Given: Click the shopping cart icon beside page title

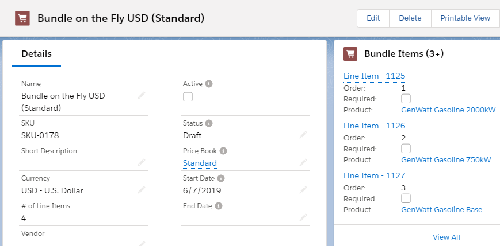Looking at the screenshot, I should [22, 18].
